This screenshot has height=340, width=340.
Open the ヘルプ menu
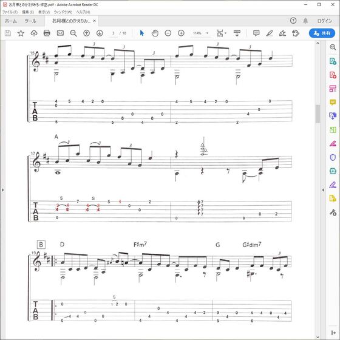(x=83, y=12)
